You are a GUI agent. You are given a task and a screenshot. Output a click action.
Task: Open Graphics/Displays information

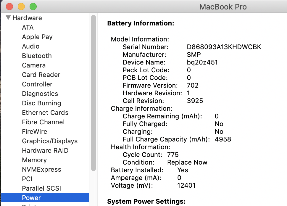pos(50,141)
